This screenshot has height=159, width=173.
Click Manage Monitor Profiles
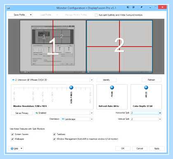76,15
